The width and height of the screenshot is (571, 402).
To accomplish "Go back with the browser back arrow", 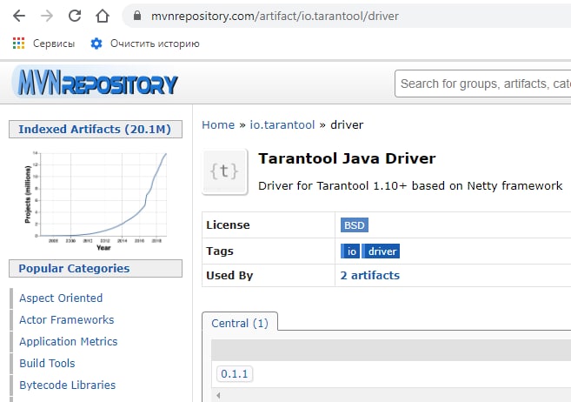I will (19, 16).
